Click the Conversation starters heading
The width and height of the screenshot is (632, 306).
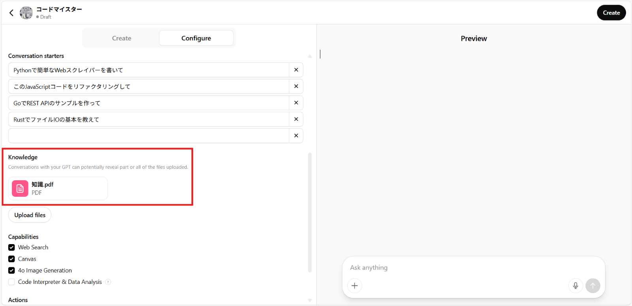(36, 56)
